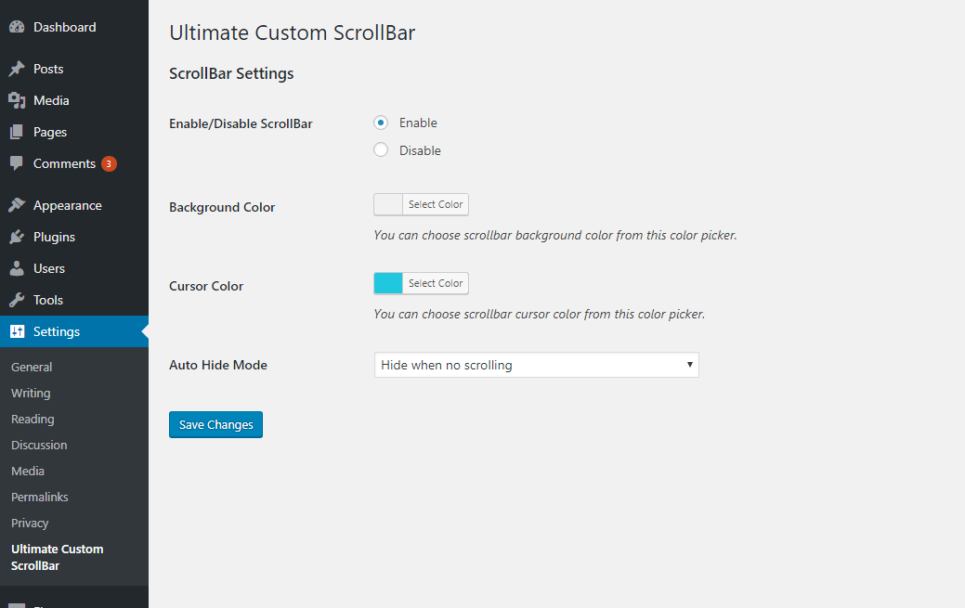Click the Media library icon in sidebar

point(17,100)
